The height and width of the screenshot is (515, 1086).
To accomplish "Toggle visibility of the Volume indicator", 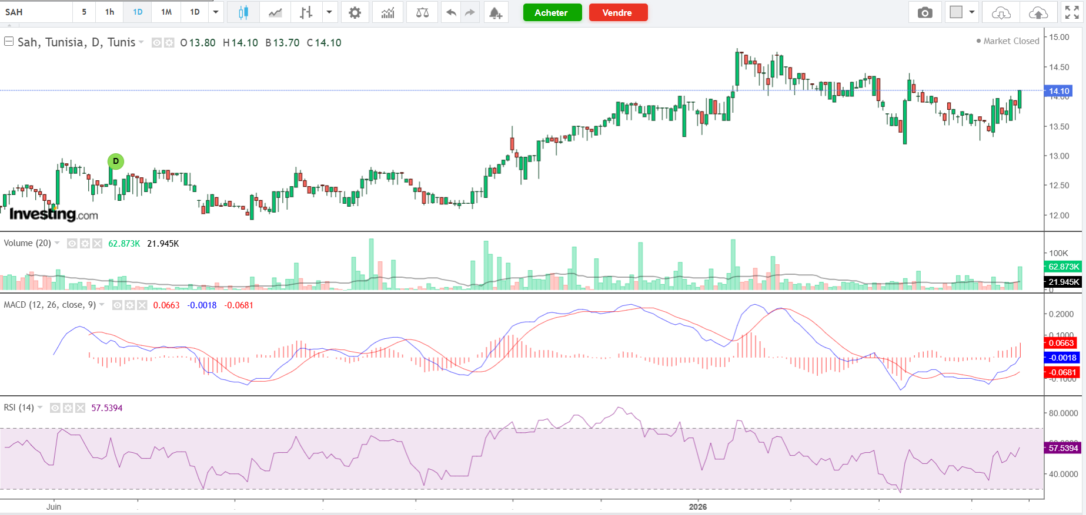I will 72,243.
